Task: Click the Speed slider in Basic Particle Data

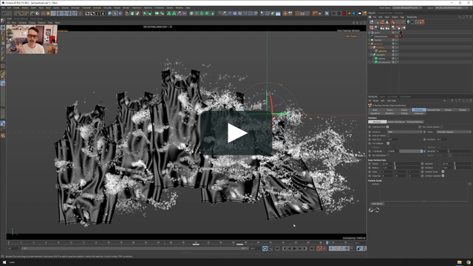Action: point(407,164)
